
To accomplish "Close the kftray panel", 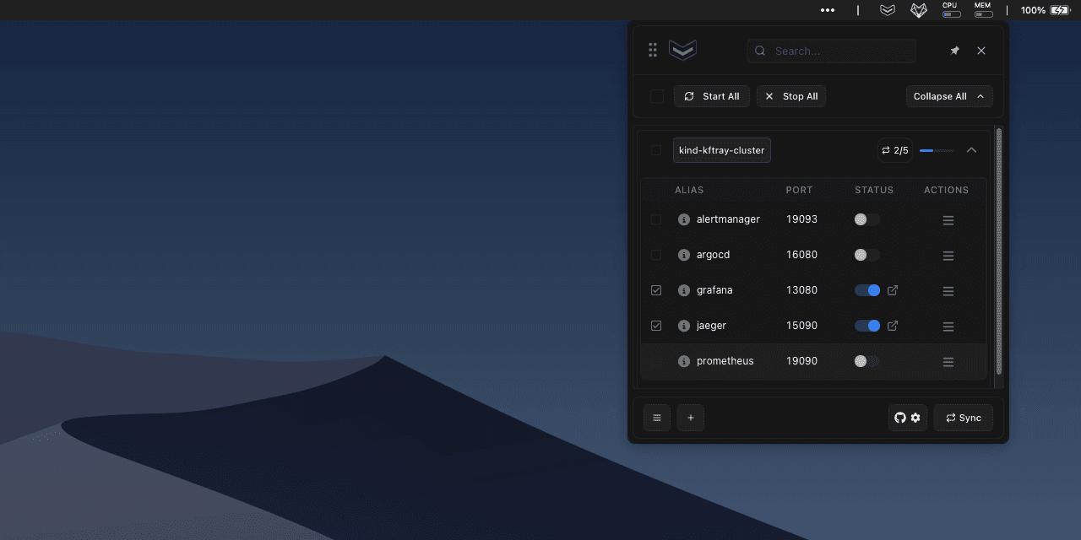I will tap(981, 51).
